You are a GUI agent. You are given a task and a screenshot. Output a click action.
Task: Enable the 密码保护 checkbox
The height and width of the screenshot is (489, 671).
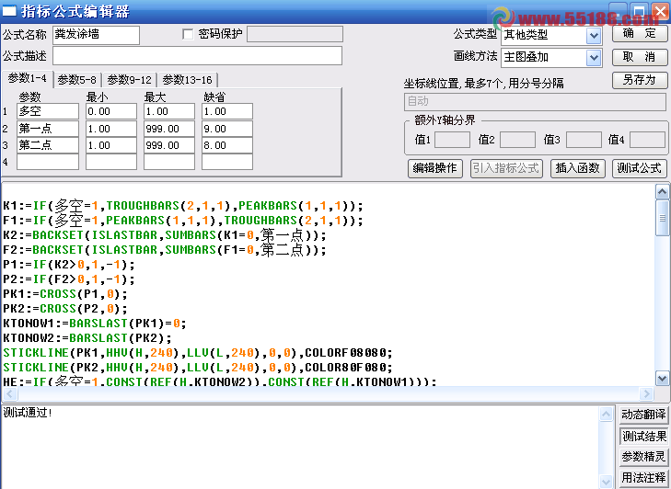click(x=188, y=34)
